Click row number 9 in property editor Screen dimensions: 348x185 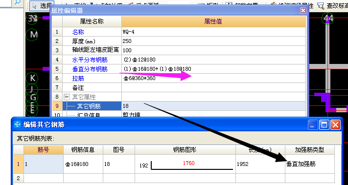point(57,106)
